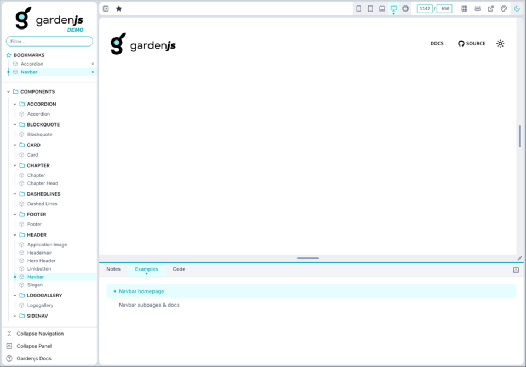Open the Notes tab
The height and width of the screenshot is (367, 526).
pyautogui.click(x=113, y=269)
